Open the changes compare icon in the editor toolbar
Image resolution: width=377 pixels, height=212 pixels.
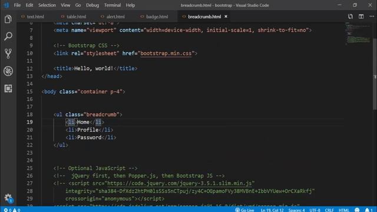(x=350, y=16)
